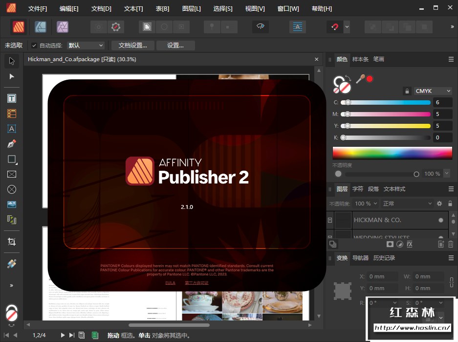458x342 pixels.
Task: Swap stroke and fill colours
Action: tap(348, 77)
